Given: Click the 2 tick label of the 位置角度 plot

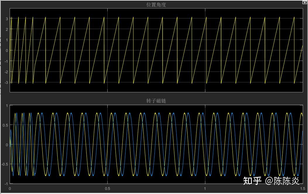Looking at the screenshot, I should pyautogui.click(x=7, y=30).
